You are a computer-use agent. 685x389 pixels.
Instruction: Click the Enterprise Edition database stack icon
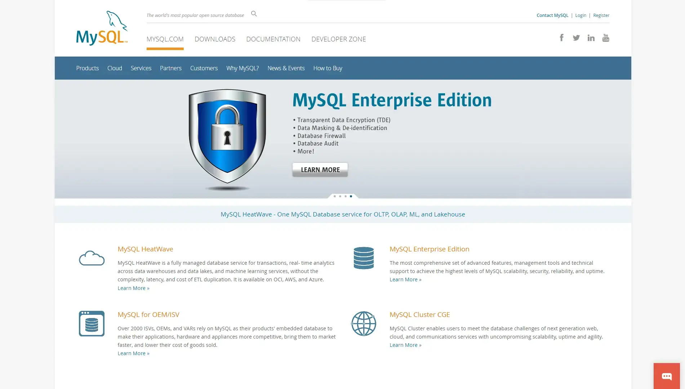(x=364, y=258)
